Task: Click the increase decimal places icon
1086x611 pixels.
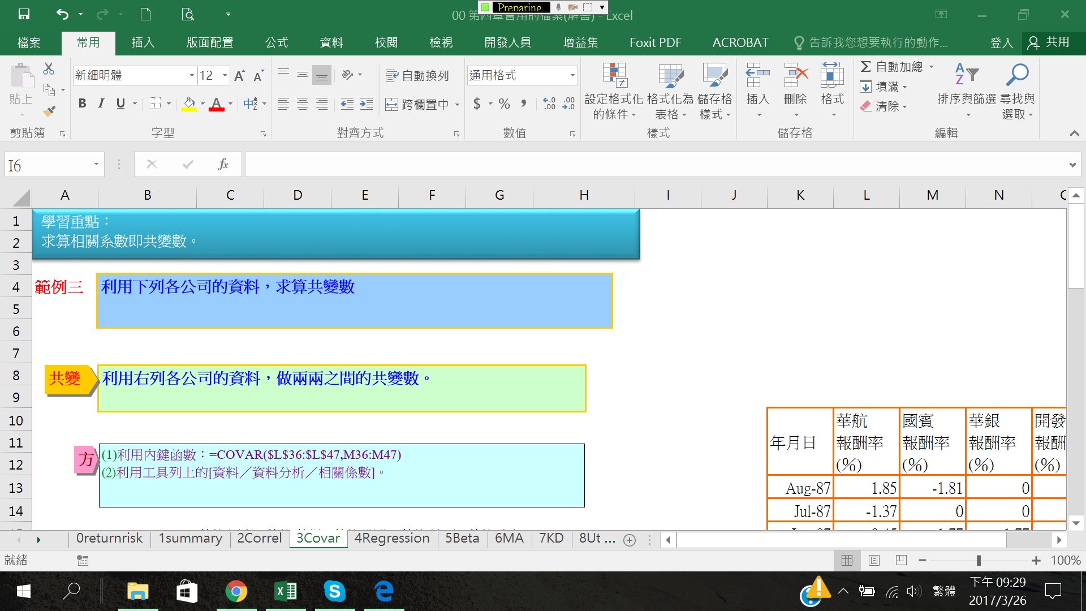Action: [549, 104]
